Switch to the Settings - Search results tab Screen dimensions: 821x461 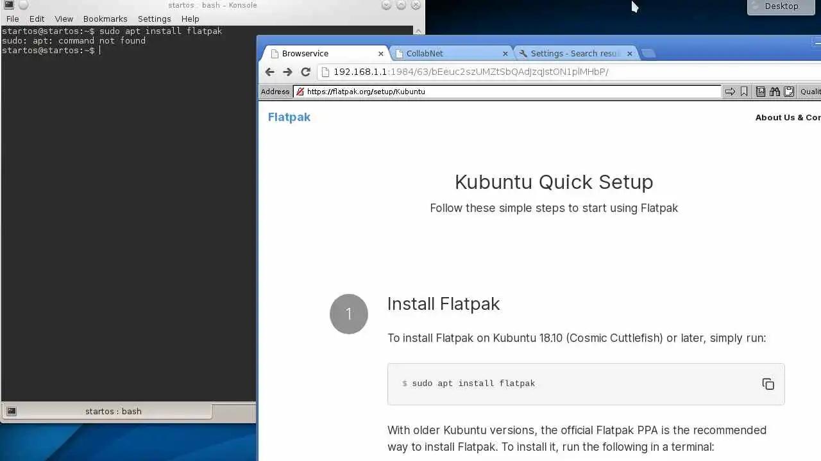pos(575,54)
